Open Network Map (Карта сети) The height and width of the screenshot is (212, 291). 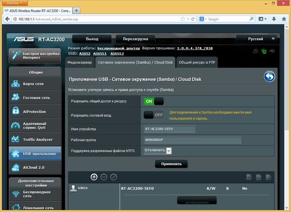(35, 84)
